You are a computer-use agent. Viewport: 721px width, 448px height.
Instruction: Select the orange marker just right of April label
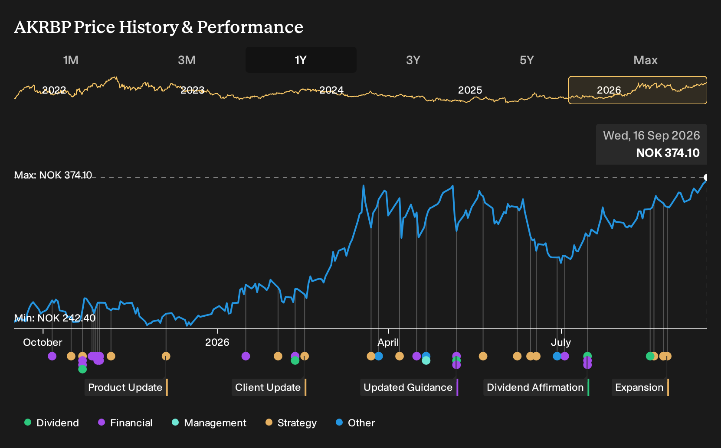tap(400, 356)
